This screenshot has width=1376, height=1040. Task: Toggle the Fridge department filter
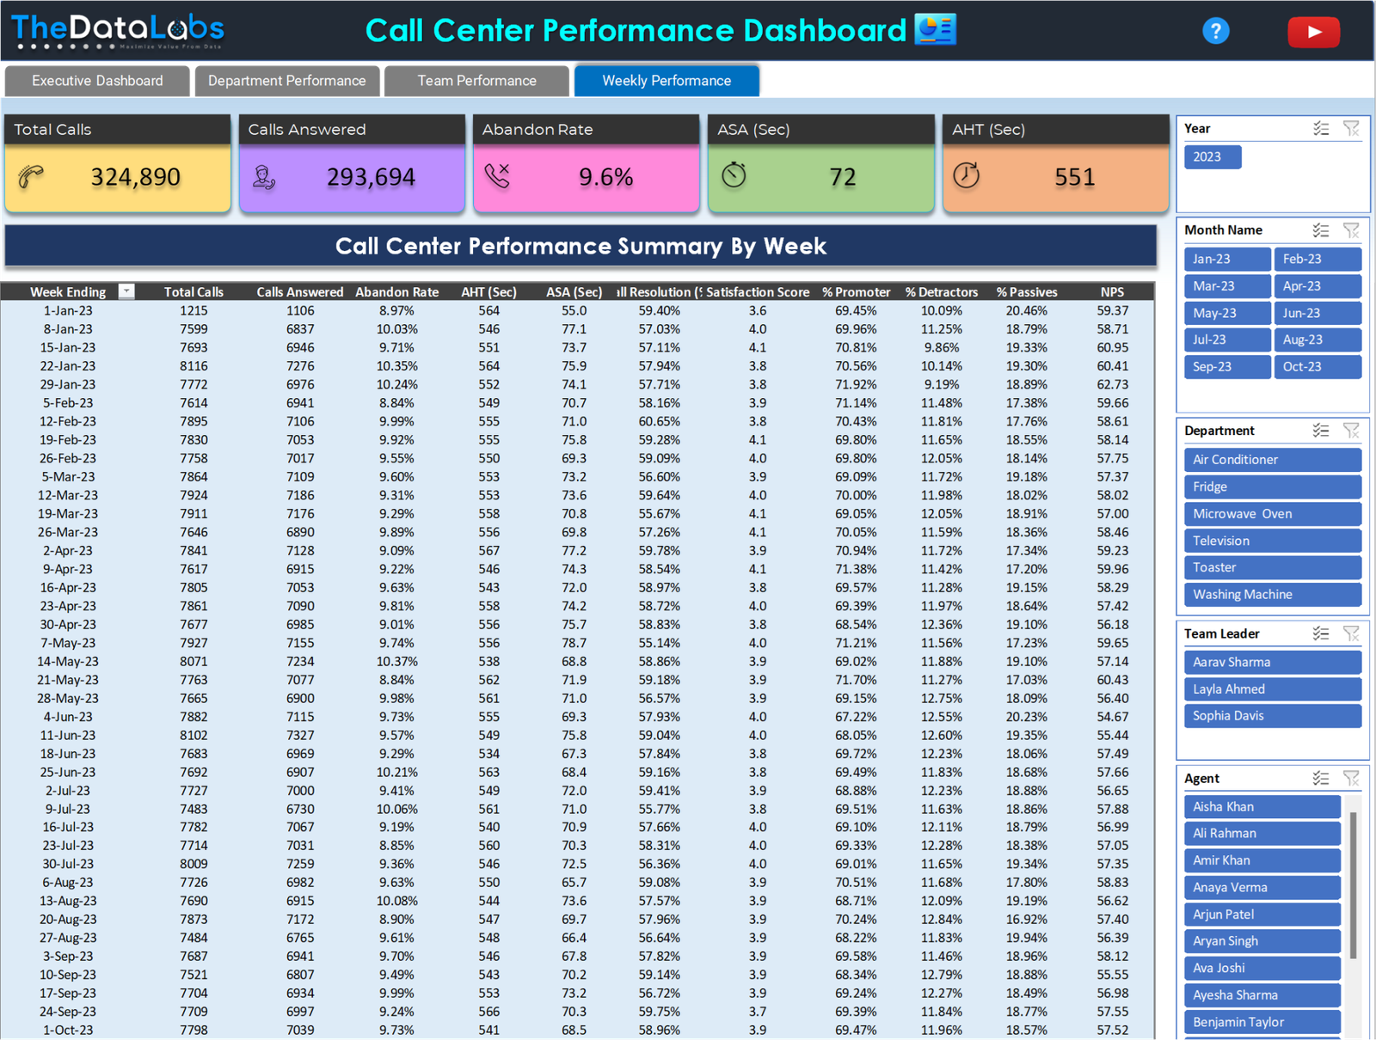coord(1272,486)
